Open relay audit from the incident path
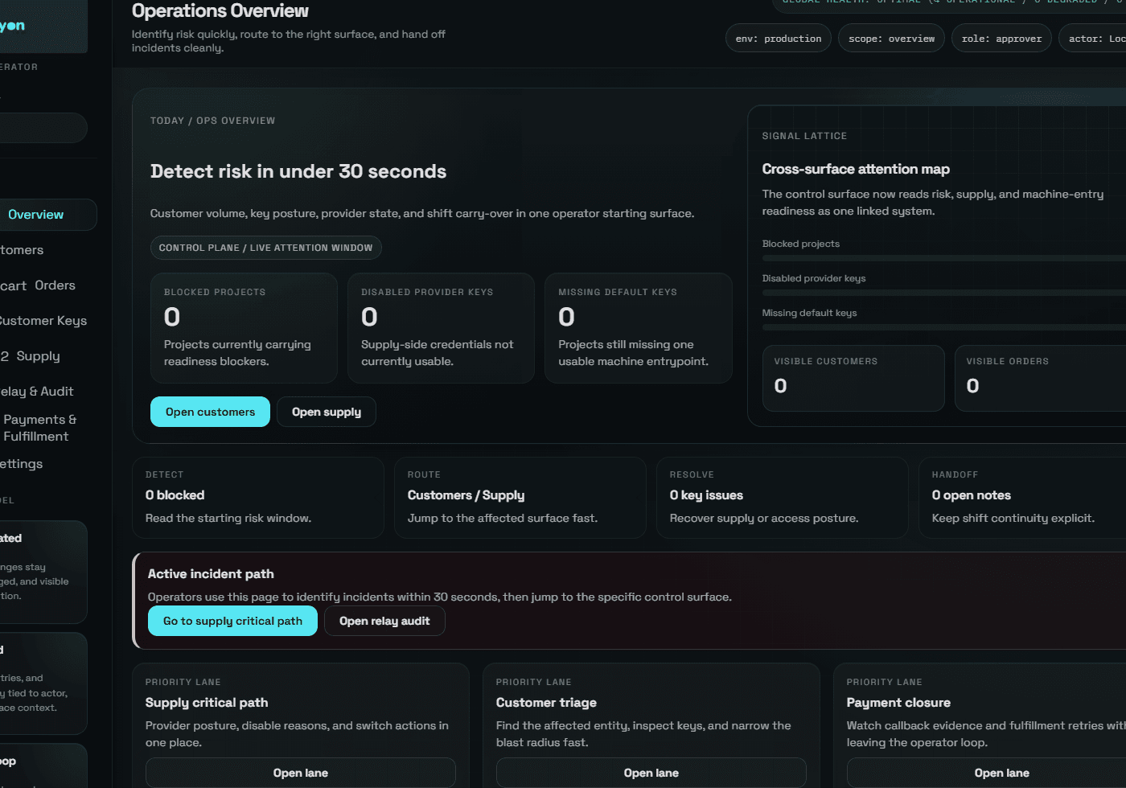 pos(384,620)
